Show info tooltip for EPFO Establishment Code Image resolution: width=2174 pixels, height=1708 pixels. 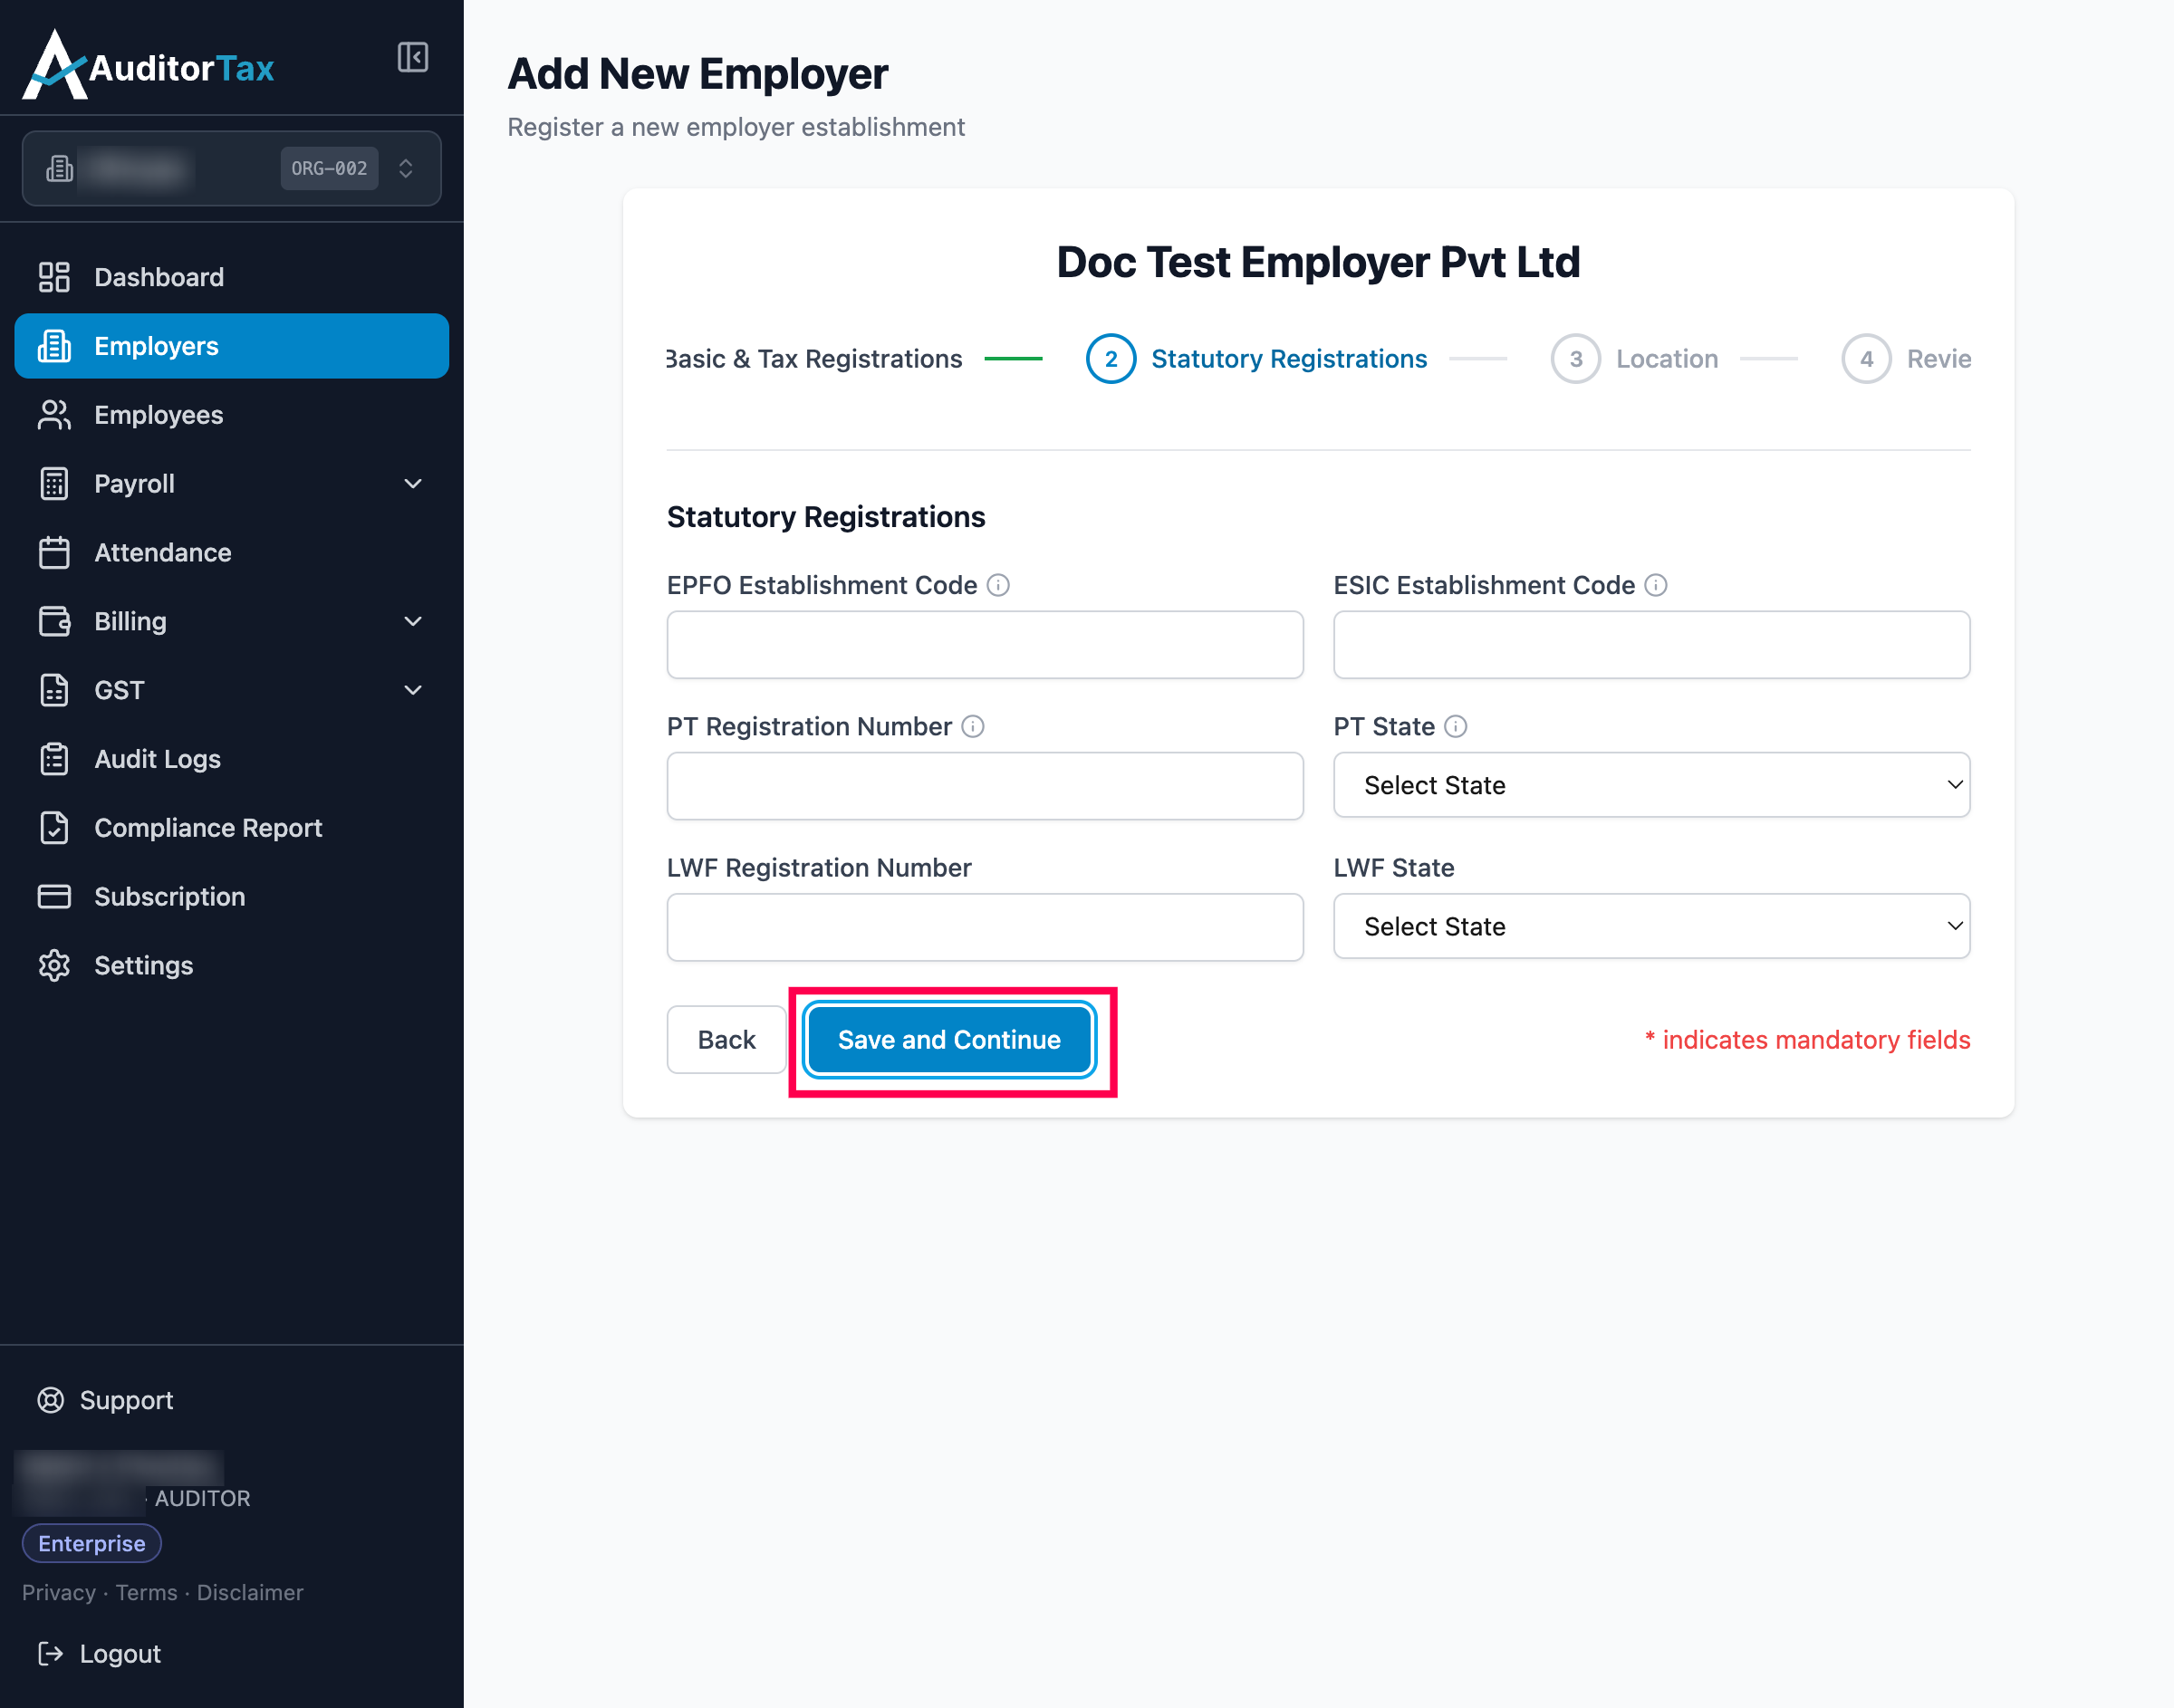pos(998,585)
